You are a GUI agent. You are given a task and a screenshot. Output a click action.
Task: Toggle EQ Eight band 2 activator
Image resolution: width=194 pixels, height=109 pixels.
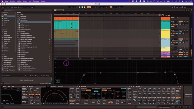[144, 104]
